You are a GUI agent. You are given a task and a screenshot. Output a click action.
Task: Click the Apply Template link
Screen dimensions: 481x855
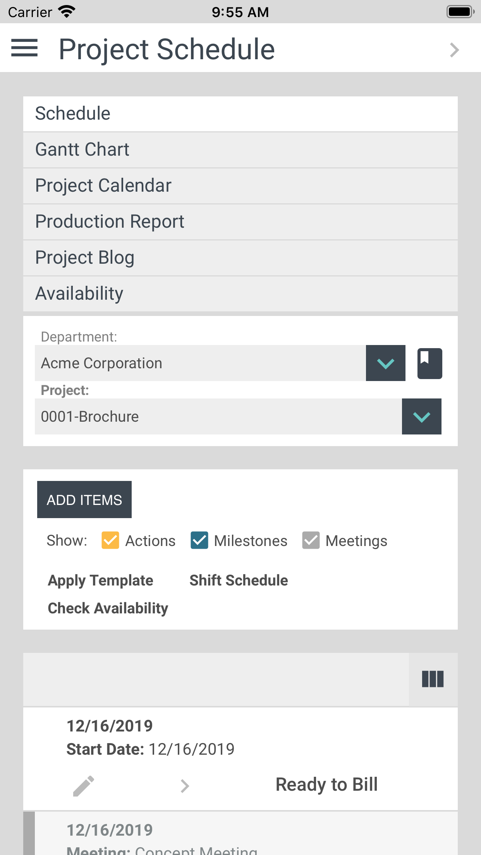pyautogui.click(x=100, y=580)
